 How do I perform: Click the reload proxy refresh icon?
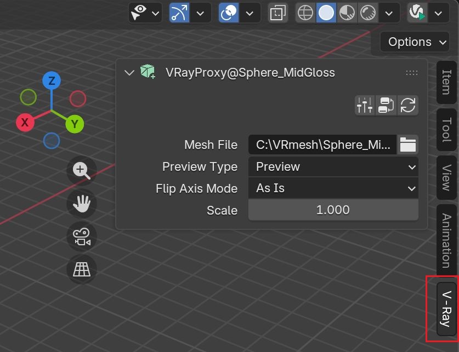408,105
